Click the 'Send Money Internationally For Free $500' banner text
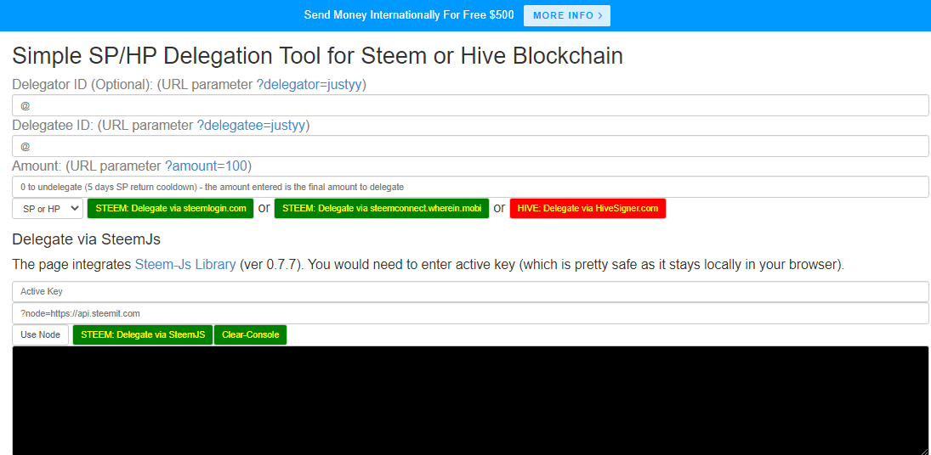 point(409,15)
